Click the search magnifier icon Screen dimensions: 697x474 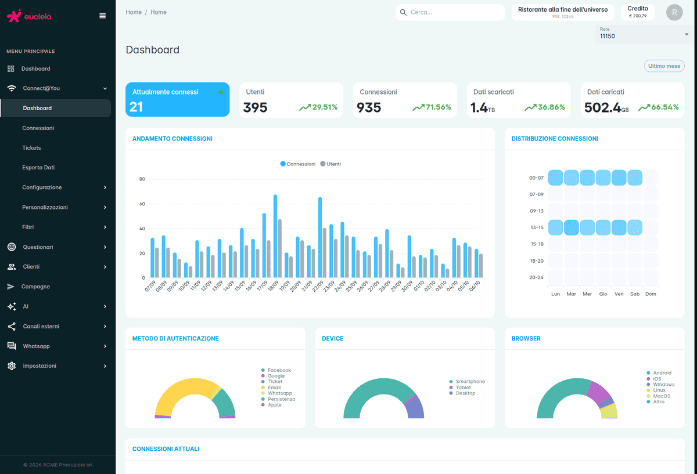click(x=403, y=12)
